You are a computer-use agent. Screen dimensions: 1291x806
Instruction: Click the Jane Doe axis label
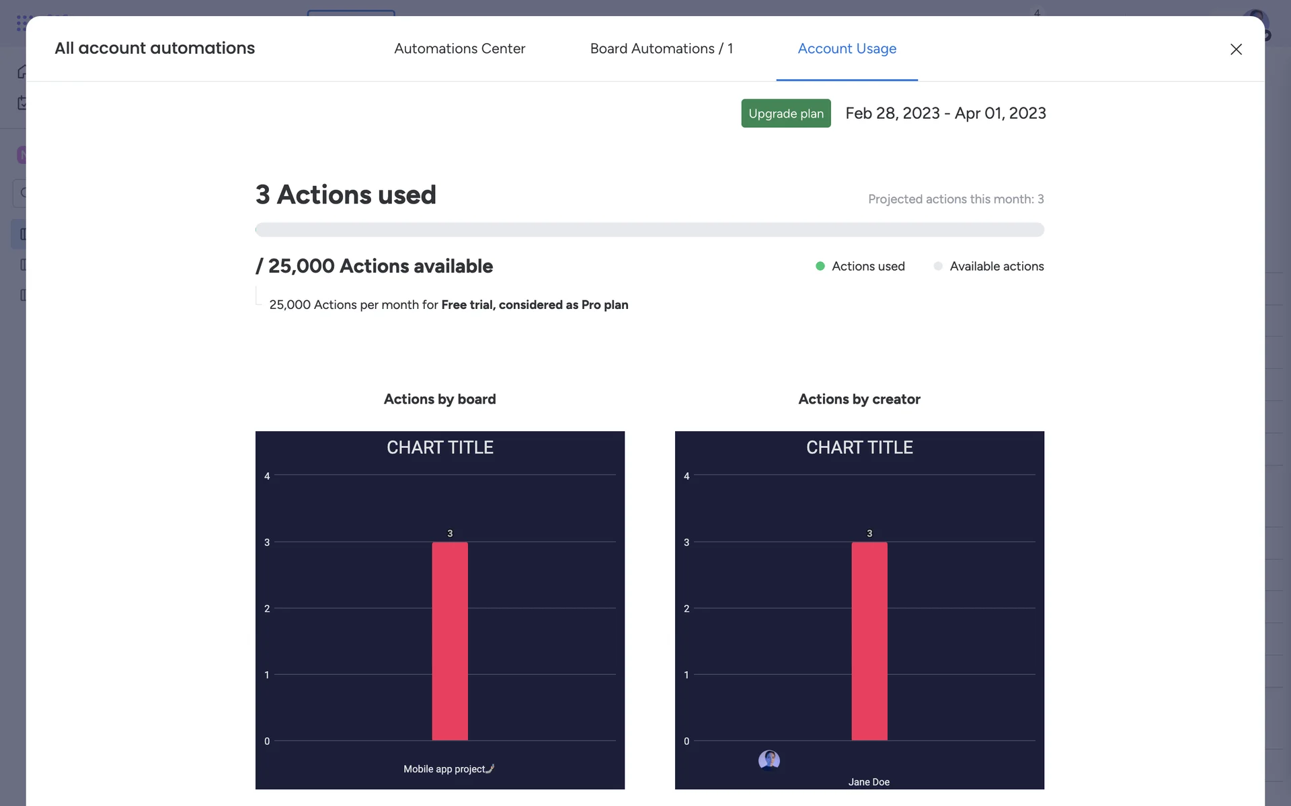tap(868, 782)
